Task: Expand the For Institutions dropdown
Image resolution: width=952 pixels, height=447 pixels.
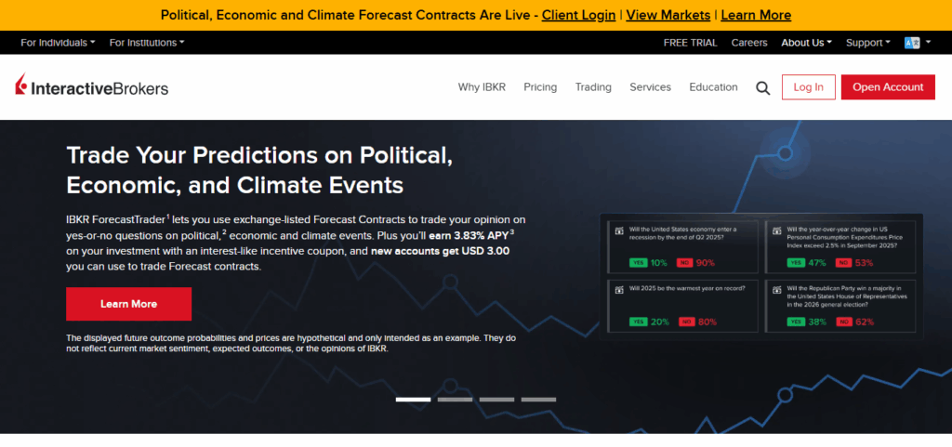Action: point(146,43)
